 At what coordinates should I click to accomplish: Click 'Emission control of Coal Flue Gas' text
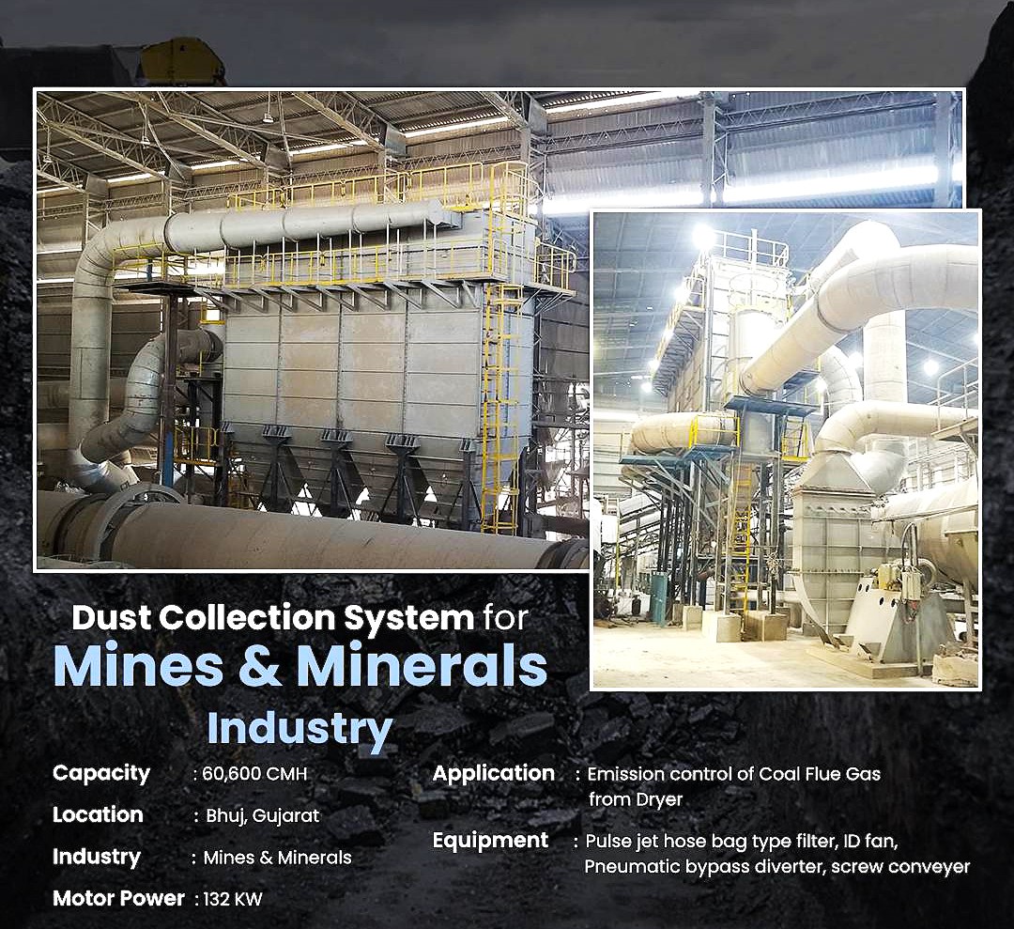[733, 774]
